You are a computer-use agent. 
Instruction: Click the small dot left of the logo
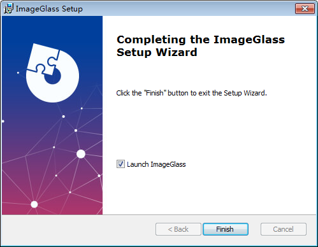[x=18, y=73]
